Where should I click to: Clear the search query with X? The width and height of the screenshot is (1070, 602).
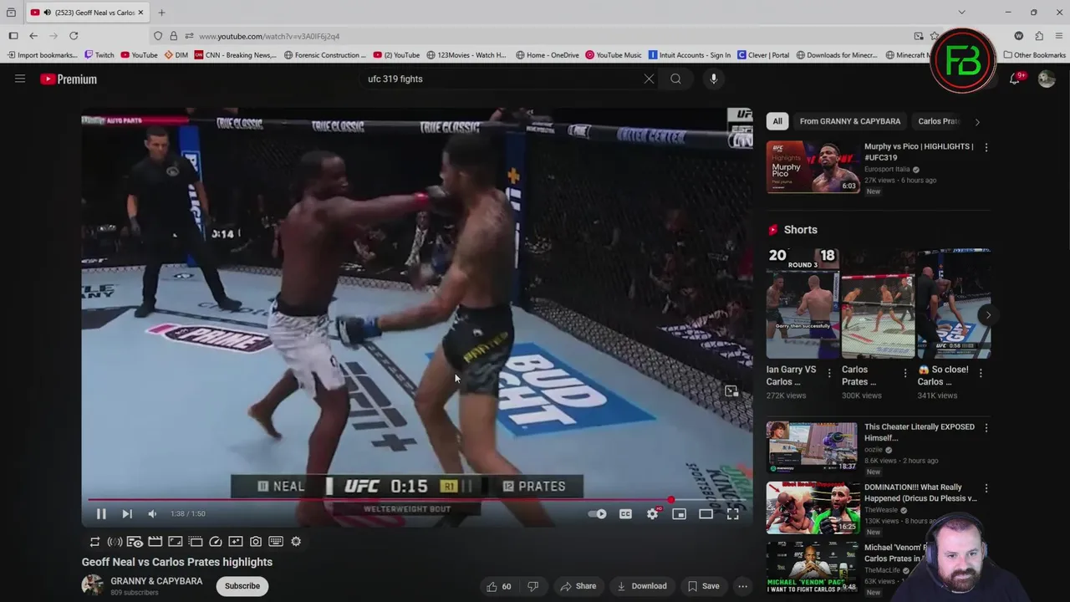(649, 79)
